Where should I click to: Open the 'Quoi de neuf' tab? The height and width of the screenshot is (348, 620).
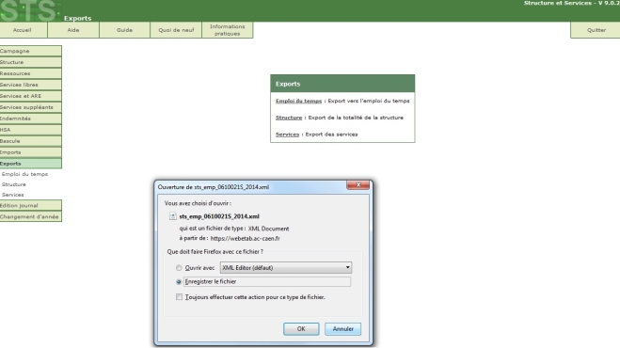click(176, 30)
